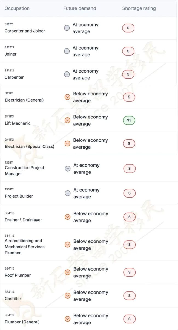
Task: Click the S shortage badge for Carpenter
Action: click(128, 74)
